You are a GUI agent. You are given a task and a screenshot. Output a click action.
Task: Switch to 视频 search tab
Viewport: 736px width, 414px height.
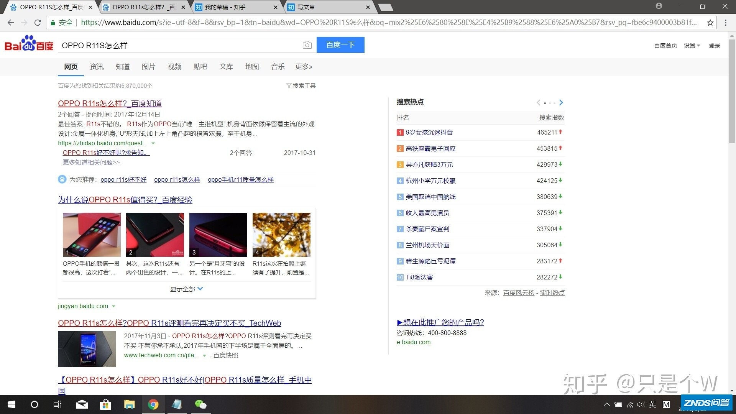(x=174, y=67)
